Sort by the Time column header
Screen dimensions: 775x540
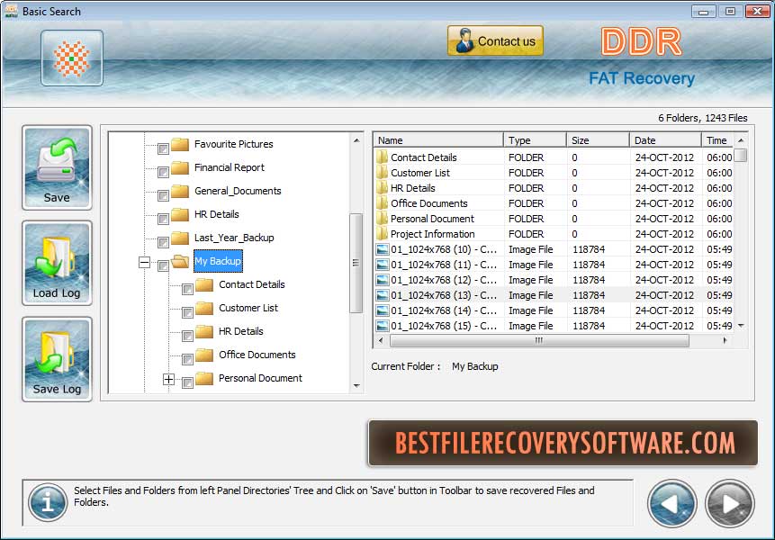[x=717, y=140]
